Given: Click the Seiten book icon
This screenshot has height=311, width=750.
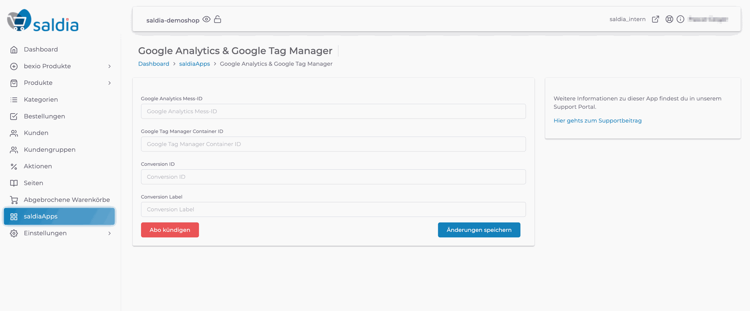Looking at the screenshot, I should (14, 183).
